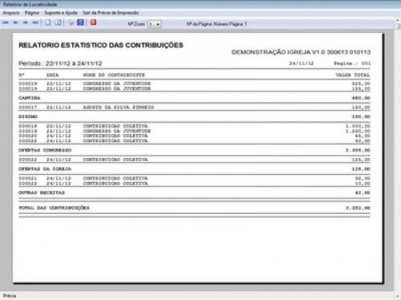Open the Arquivo menu
This screenshot has width=401, height=300.
[11, 13]
